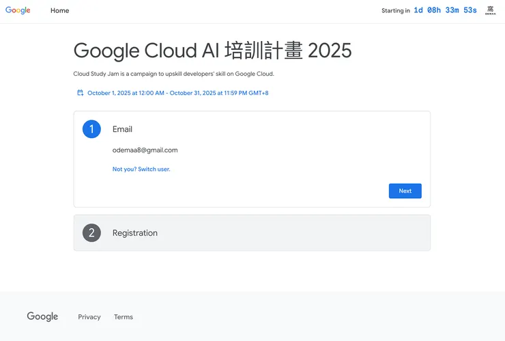
Task: Click the footer Google logo
Action: pyautogui.click(x=42, y=316)
